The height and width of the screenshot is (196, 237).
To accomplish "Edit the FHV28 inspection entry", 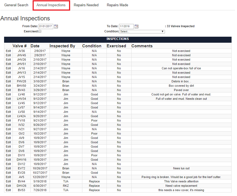I will click(x=8, y=81).
